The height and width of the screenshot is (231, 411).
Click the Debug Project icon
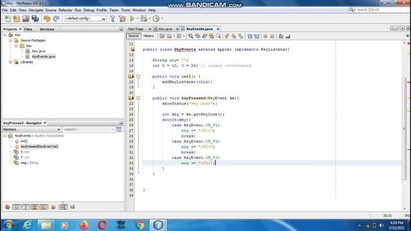coord(144,19)
